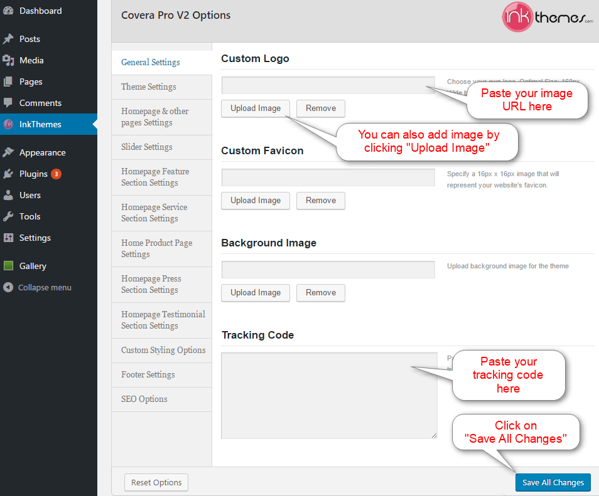Click the Collapse menu arrow icon

click(x=8, y=287)
